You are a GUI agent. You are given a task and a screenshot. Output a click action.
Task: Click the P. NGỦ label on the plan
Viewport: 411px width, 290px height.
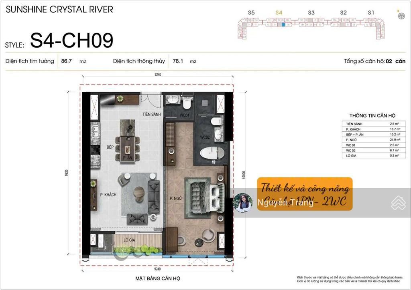[x=176, y=199]
